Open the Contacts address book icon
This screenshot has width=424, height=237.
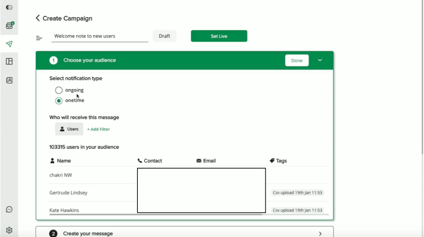(x=9, y=80)
